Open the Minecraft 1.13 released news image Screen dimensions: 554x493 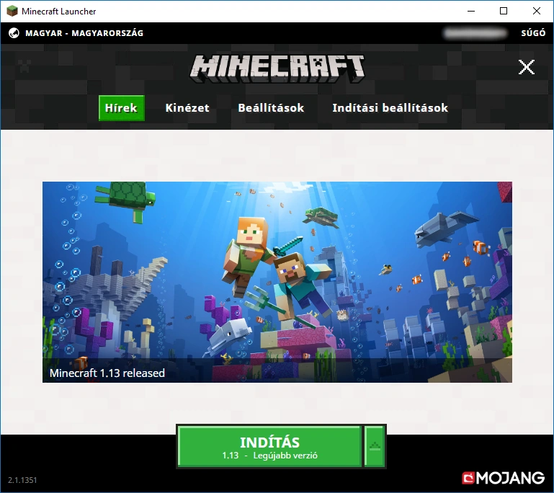[x=277, y=282]
